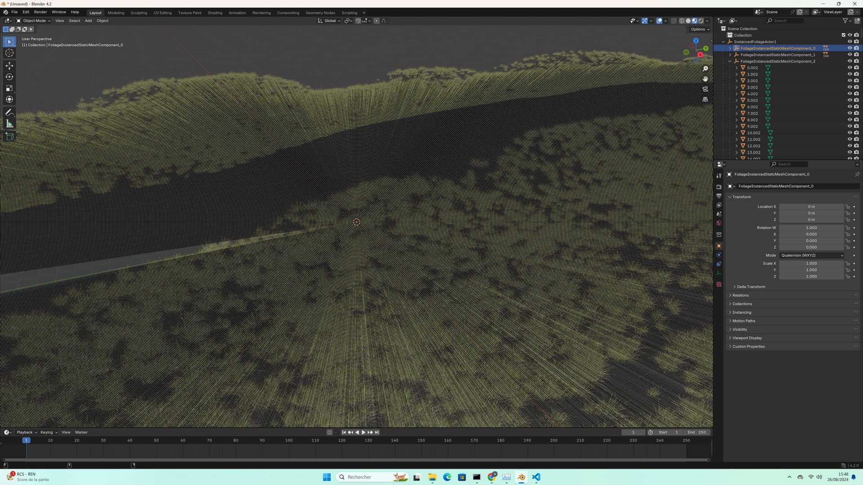The image size is (863, 485).
Task: Select the Annotate pencil tool
Action: coord(9,112)
